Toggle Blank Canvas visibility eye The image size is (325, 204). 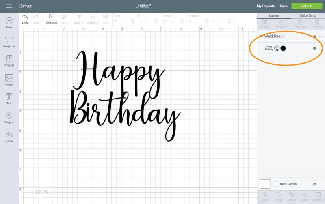pyautogui.click(x=314, y=184)
